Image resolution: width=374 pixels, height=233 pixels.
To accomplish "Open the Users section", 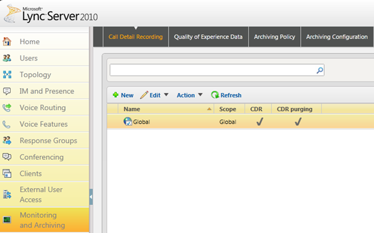I will coord(44,58).
